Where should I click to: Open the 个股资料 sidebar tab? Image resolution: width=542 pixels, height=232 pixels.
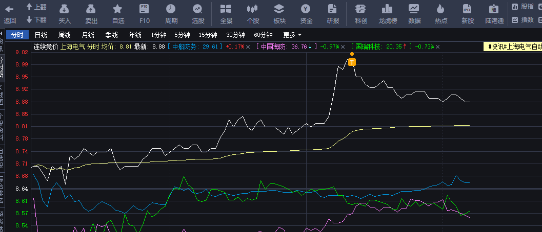[2, 127]
